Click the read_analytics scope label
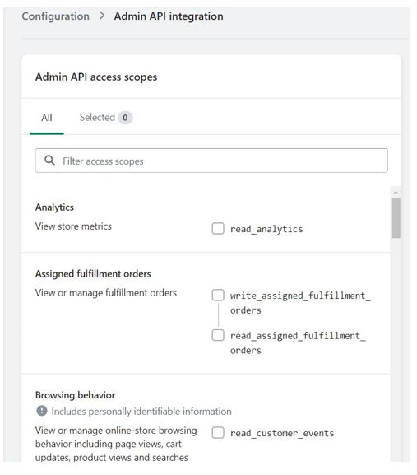Image resolution: width=417 pixels, height=475 pixels. click(x=266, y=229)
